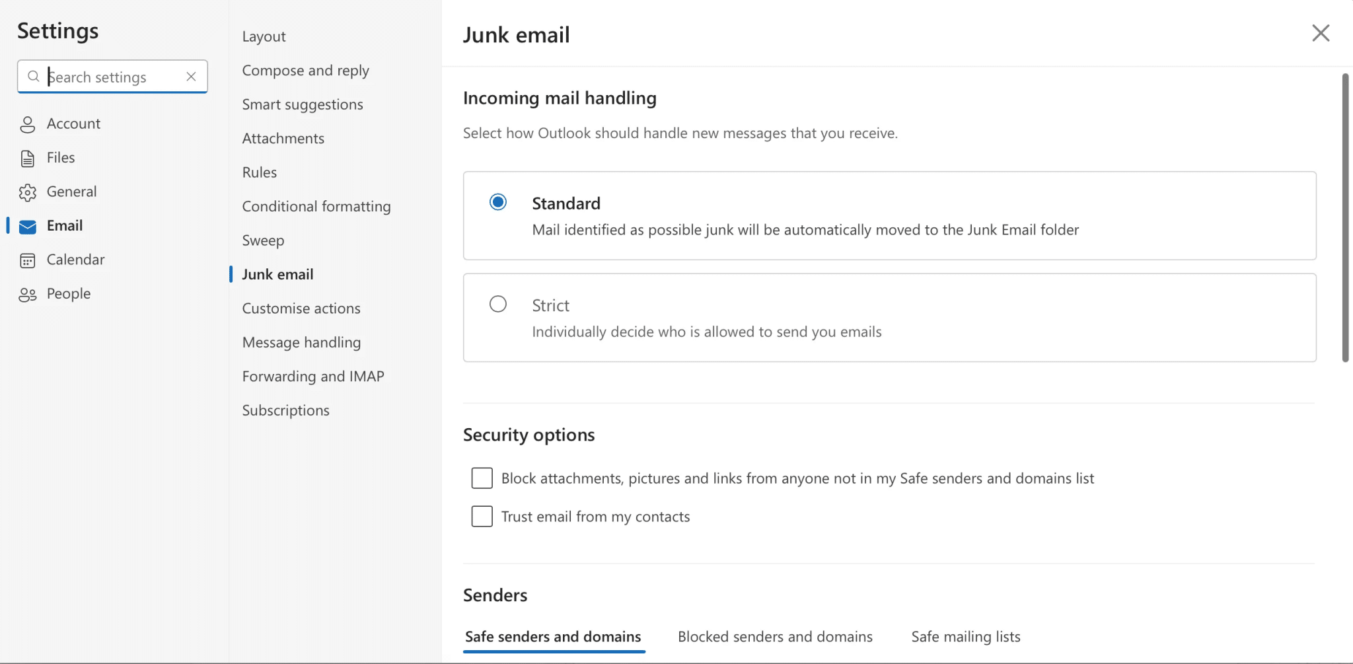This screenshot has height=664, width=1353.
Task: Click the General gear icon
Action: point(27,192)
